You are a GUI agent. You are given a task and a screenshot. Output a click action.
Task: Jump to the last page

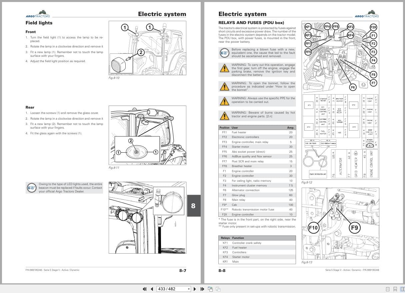point(202,289)
